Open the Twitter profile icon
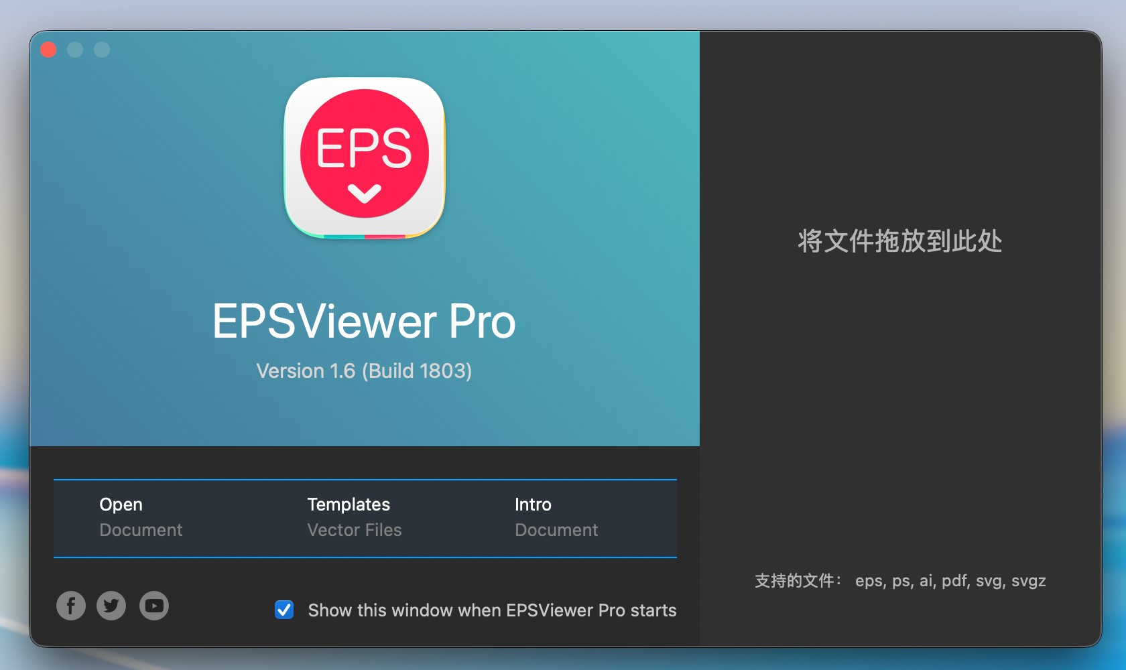 click(111, 606)
